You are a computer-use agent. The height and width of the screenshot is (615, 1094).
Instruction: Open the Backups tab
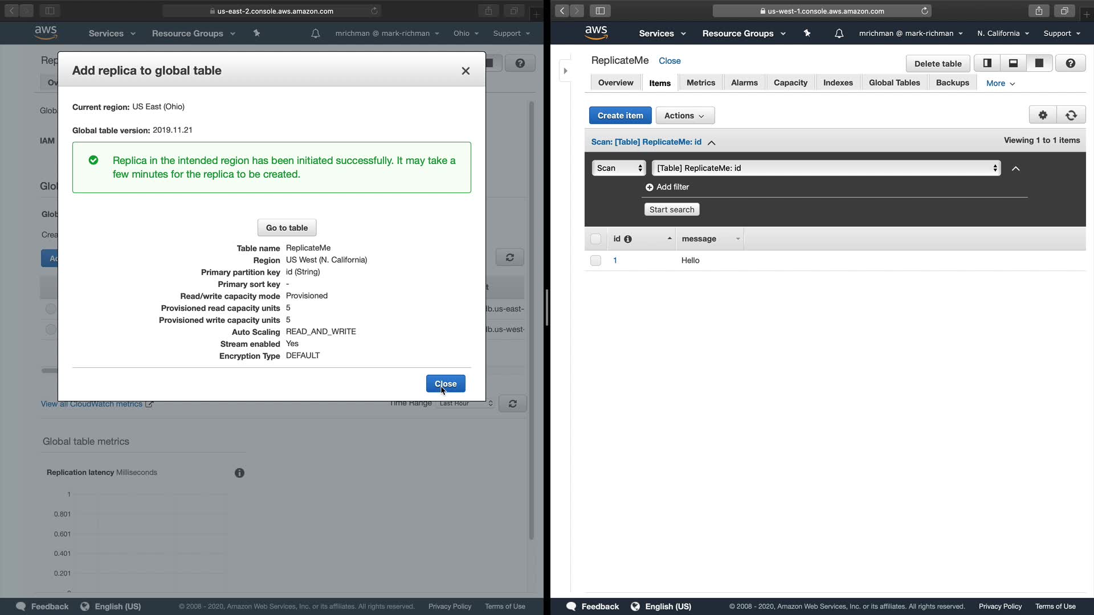[952, 83]
